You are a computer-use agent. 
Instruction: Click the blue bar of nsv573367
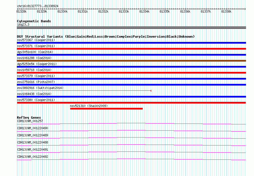(x=131, y=43)
